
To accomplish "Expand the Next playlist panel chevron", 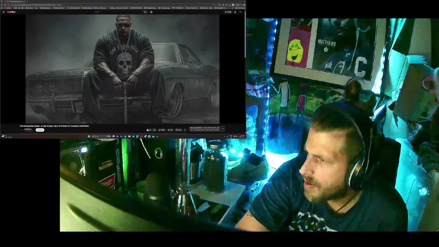I will point(223,129).
